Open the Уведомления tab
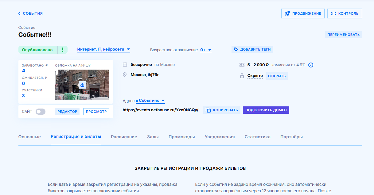The height and width of the screenshot is (195, 374). pyautogui.click(x=220, y=137)
